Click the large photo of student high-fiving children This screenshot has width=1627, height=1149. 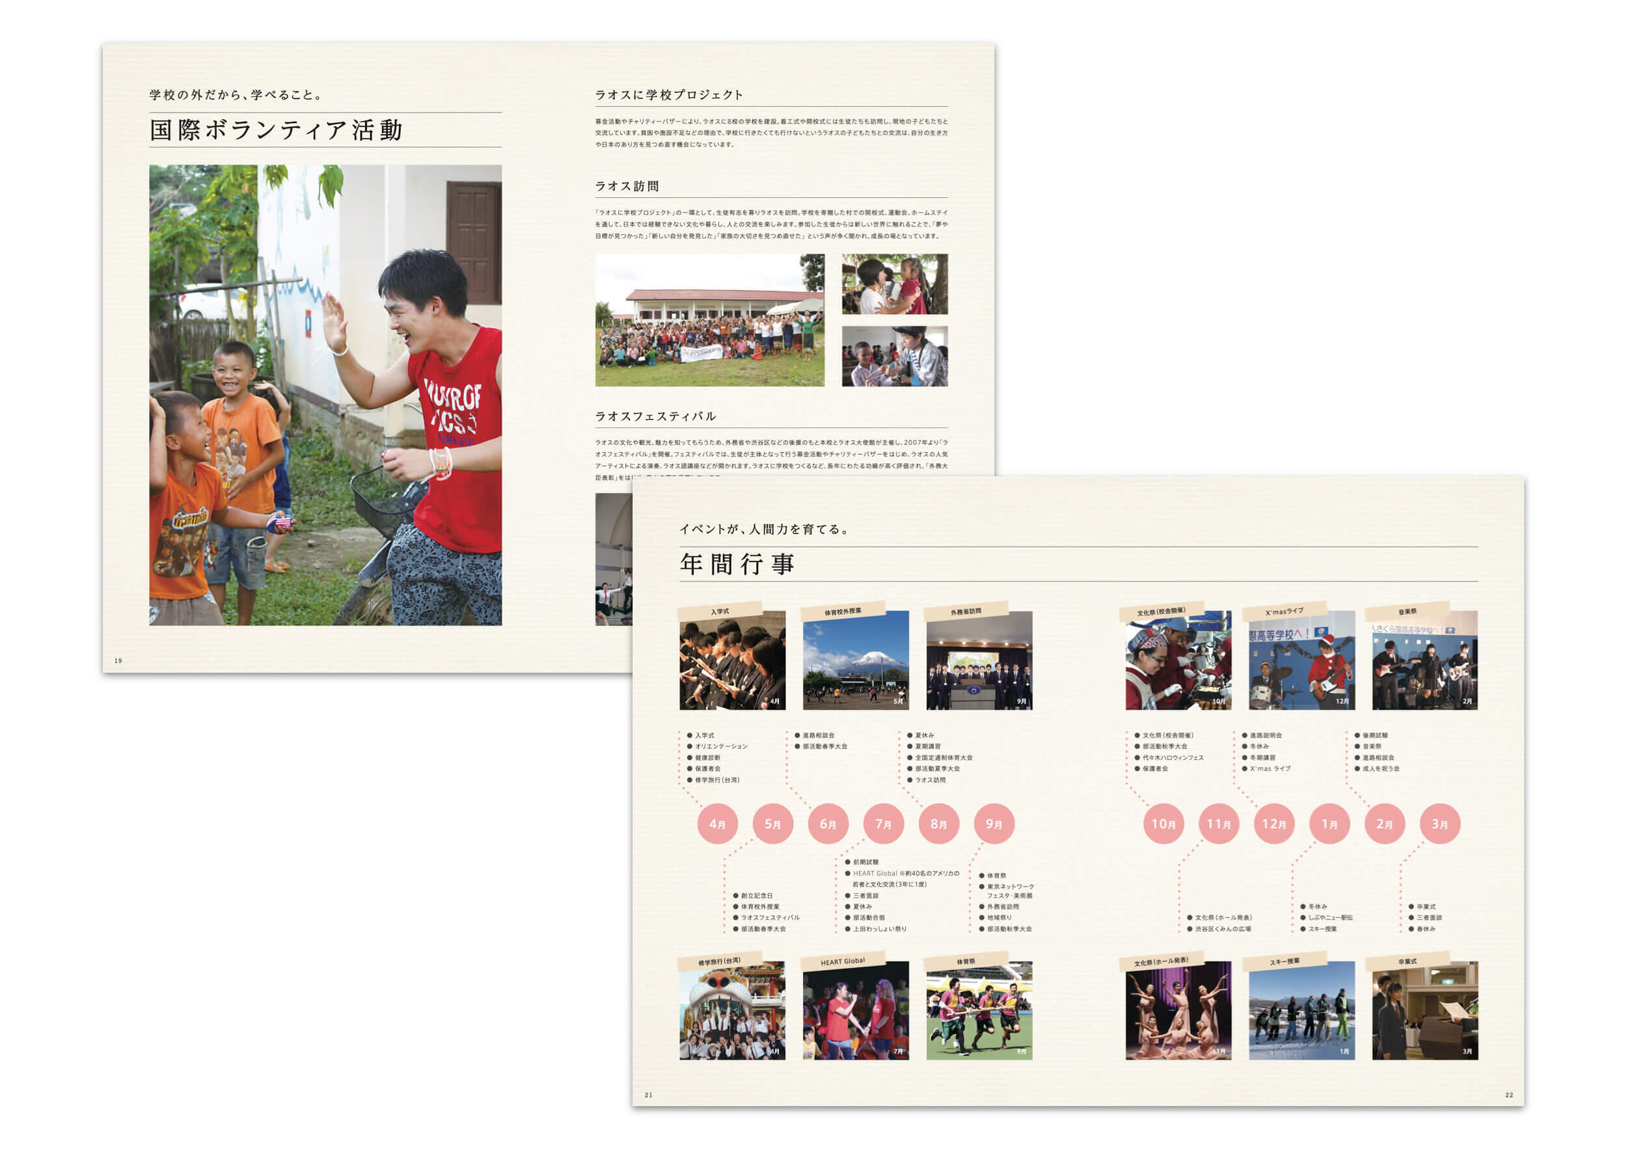pos(325,396)
